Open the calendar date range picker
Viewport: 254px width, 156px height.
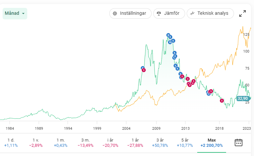click(x=239, y=143)
